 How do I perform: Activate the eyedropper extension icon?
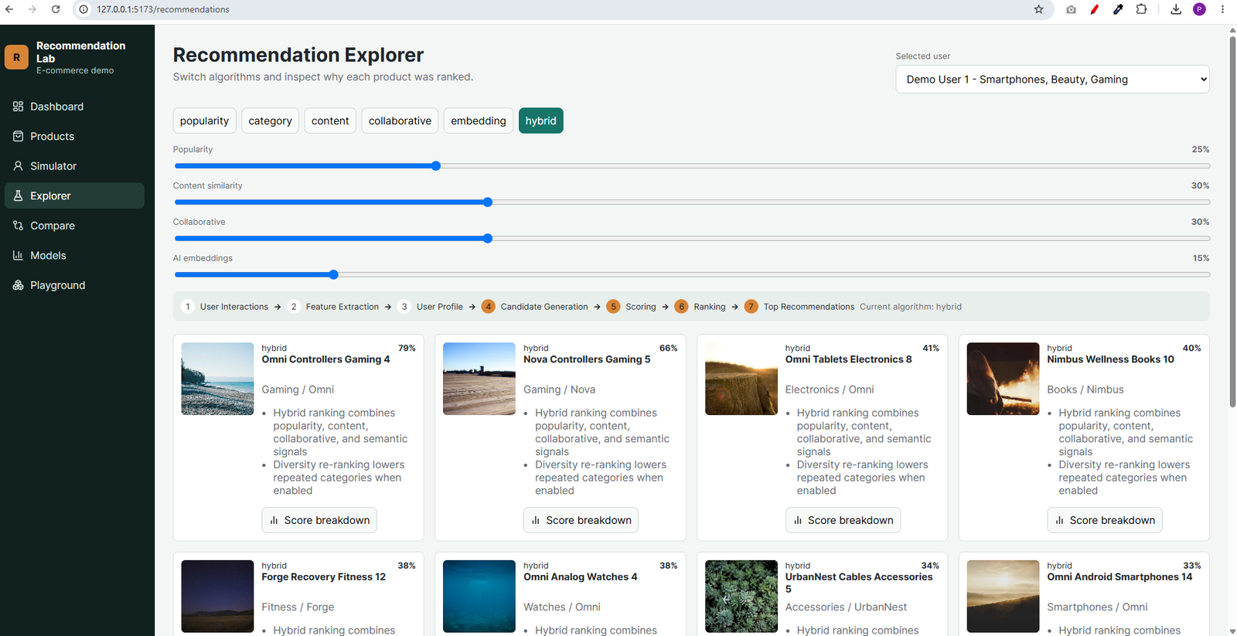1118,9
